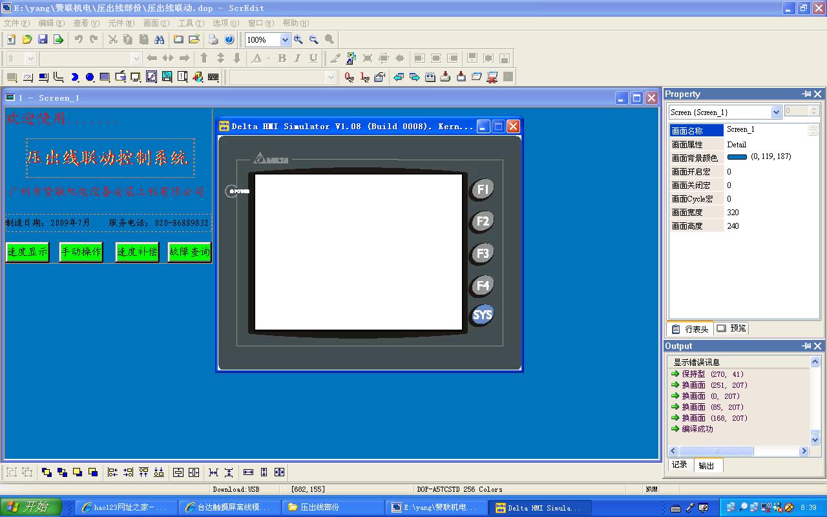The image size is (827, 517).
Task: Pin the Property panel with pushpin
Action: [806, 94]
